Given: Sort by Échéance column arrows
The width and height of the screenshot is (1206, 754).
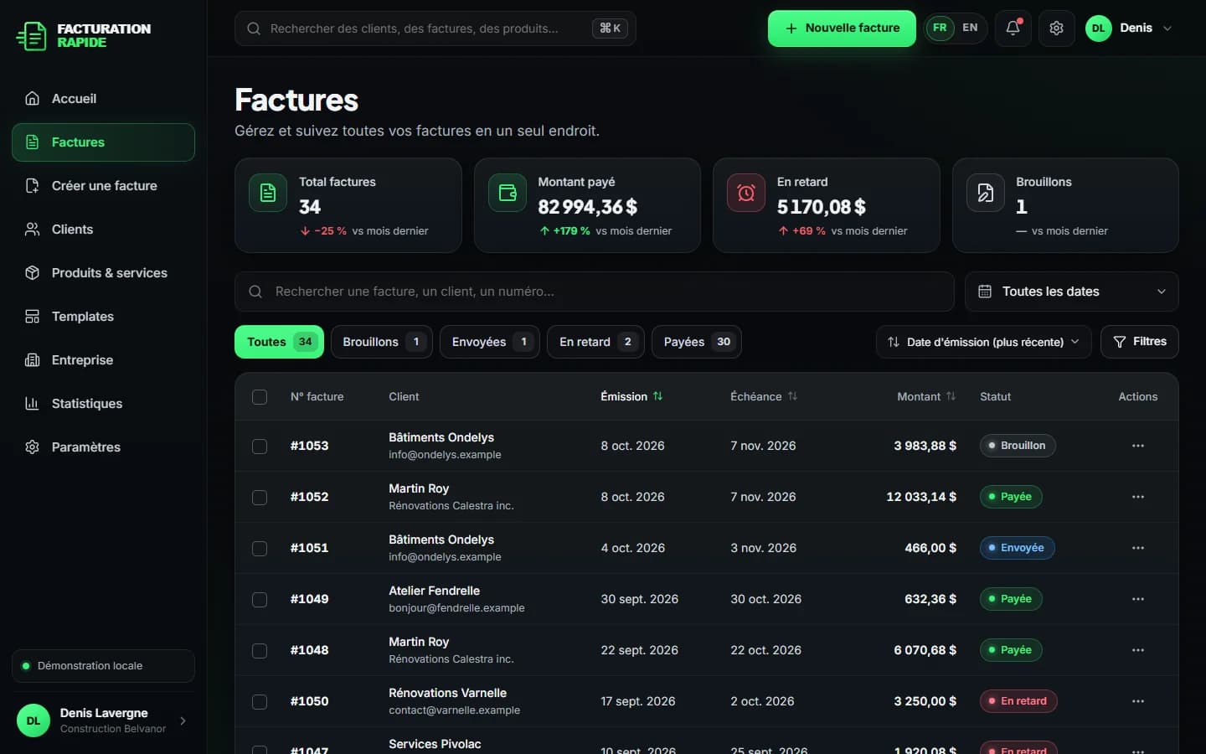Looking at the screenshot, I should [792, 396].
